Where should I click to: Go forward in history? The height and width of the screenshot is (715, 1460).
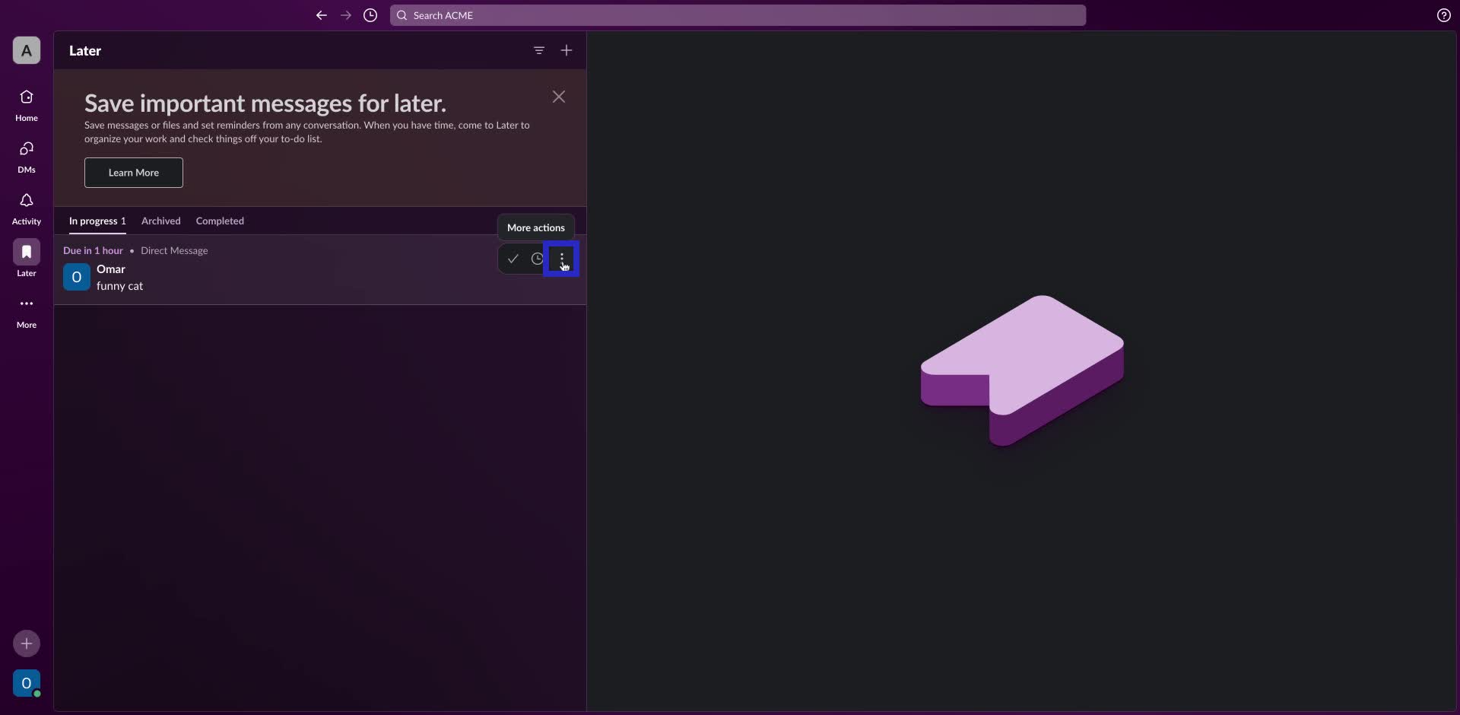[x=346, y=15]
